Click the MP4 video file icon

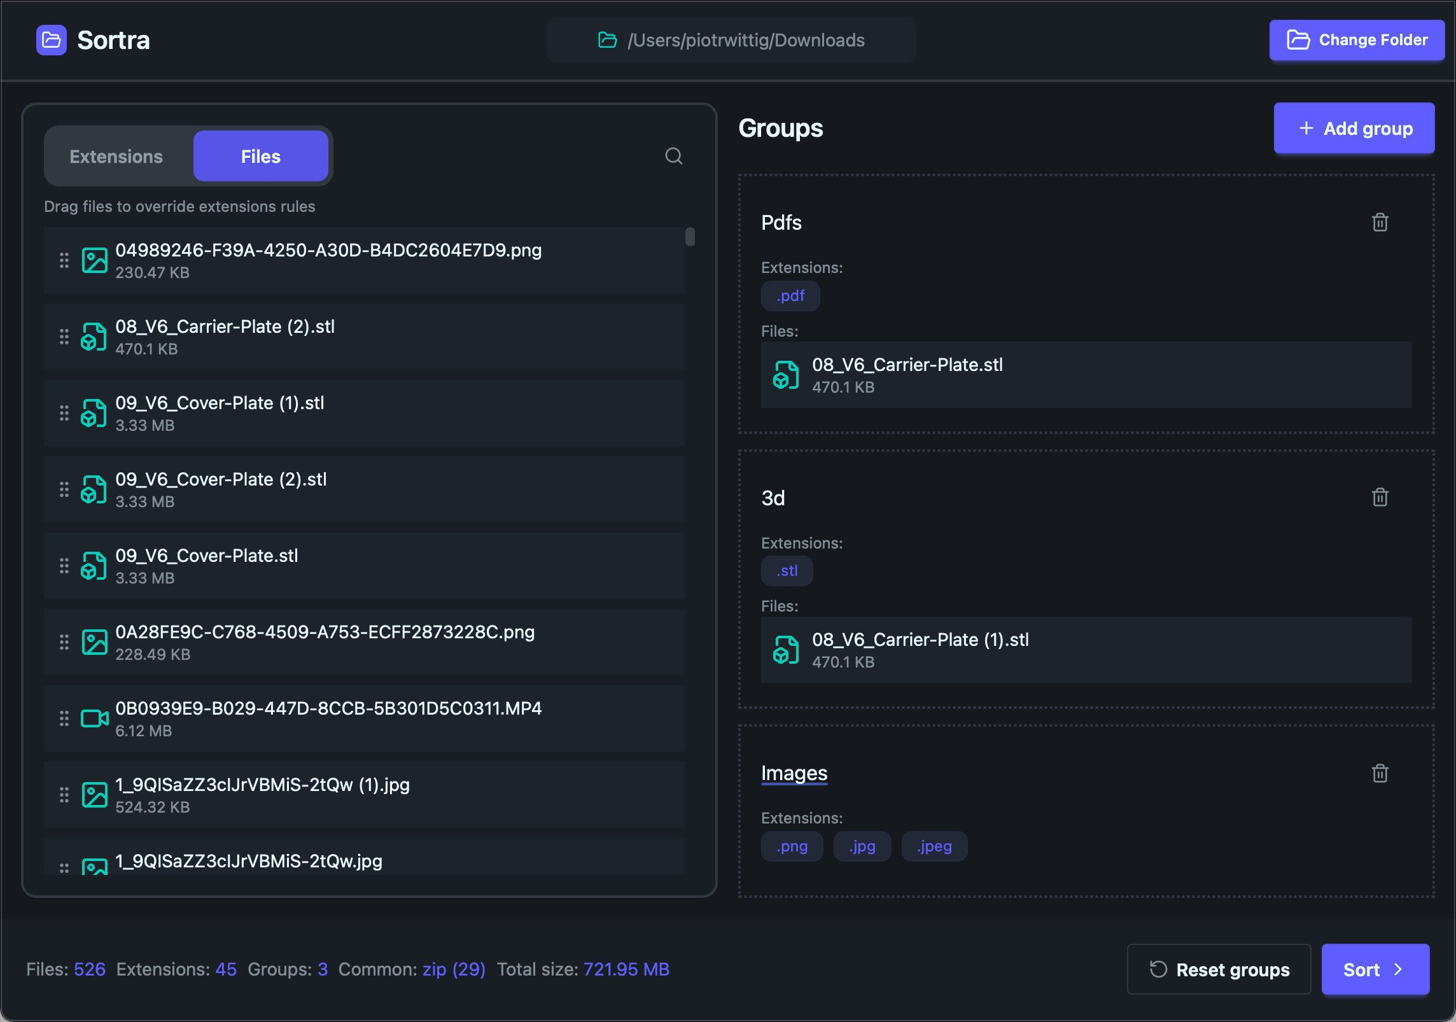coord(94,718)
